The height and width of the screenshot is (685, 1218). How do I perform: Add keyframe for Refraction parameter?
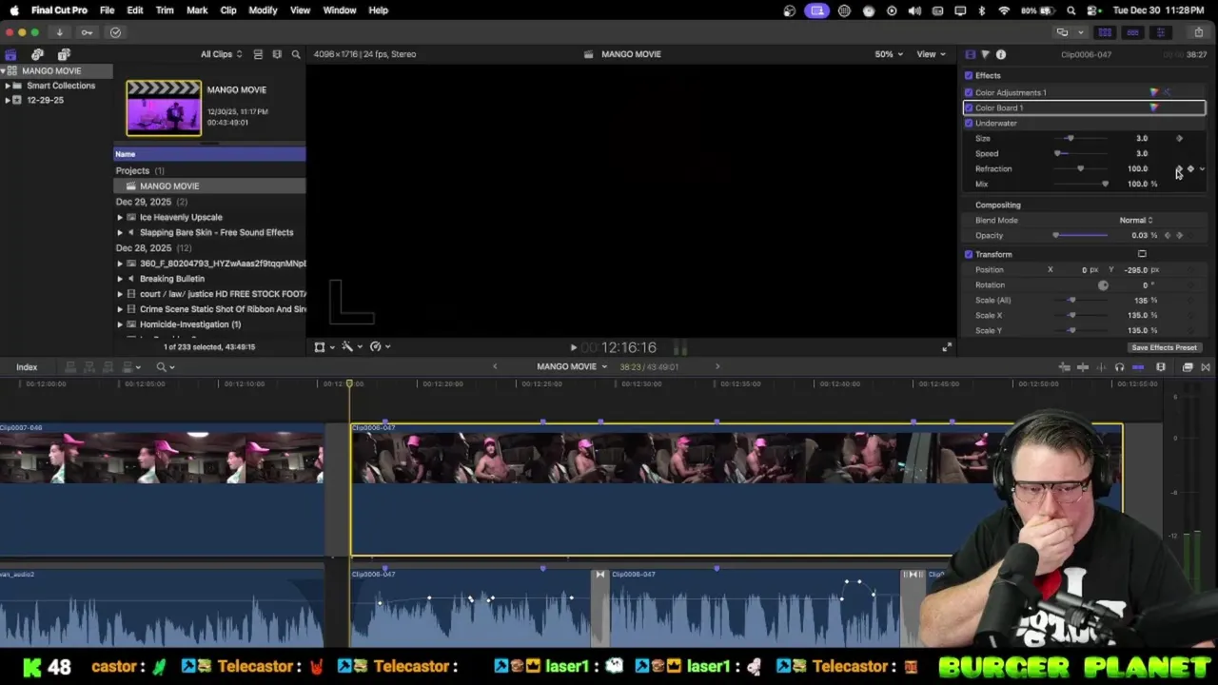1190,168
